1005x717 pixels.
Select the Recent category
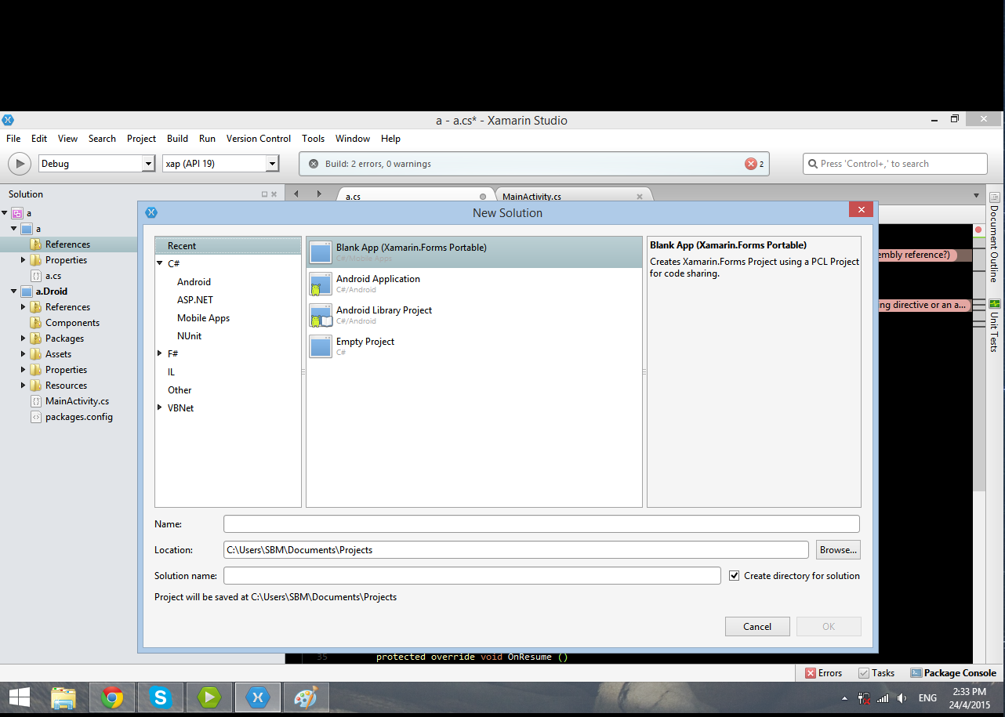click(x=228, y=246)
